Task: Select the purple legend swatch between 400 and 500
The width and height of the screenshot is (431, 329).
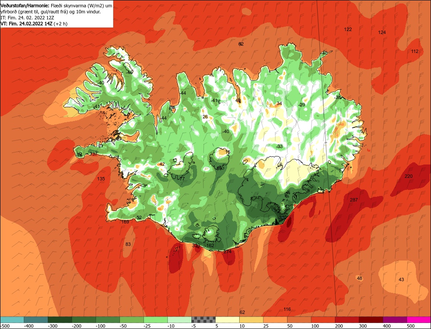Action: pos(395,320)
